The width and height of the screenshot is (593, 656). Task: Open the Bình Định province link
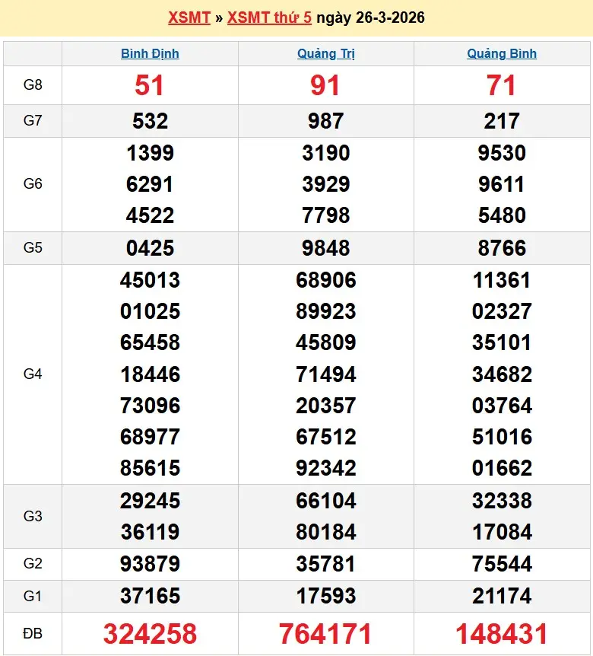point(150,53)
